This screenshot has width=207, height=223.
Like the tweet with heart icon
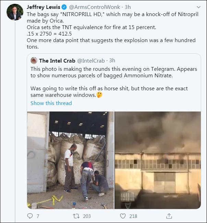123,216
